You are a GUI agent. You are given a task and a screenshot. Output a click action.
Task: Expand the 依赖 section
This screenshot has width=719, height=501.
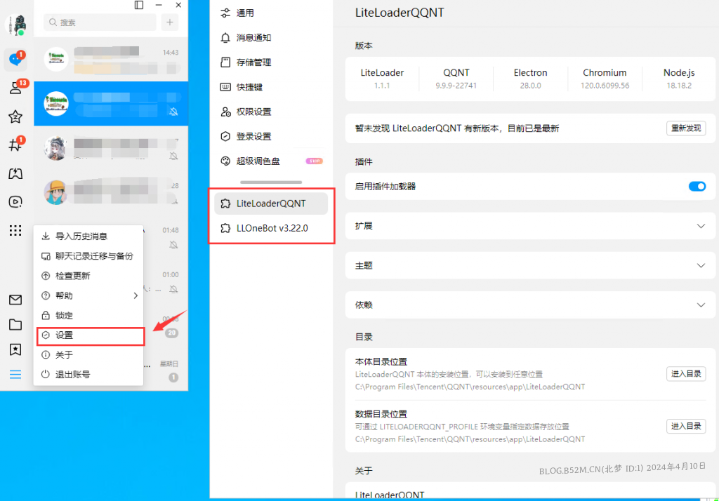pyautogui.click(x=699, y=305)
